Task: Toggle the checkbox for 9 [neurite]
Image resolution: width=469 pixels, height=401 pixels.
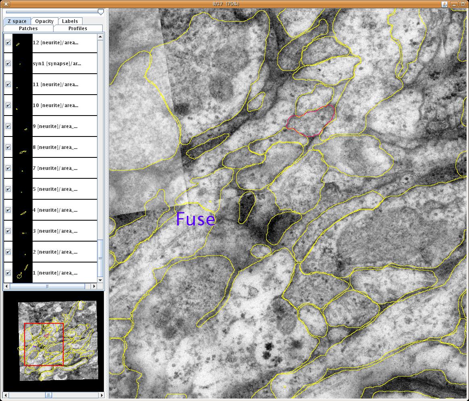Action: tap(8, 126)
